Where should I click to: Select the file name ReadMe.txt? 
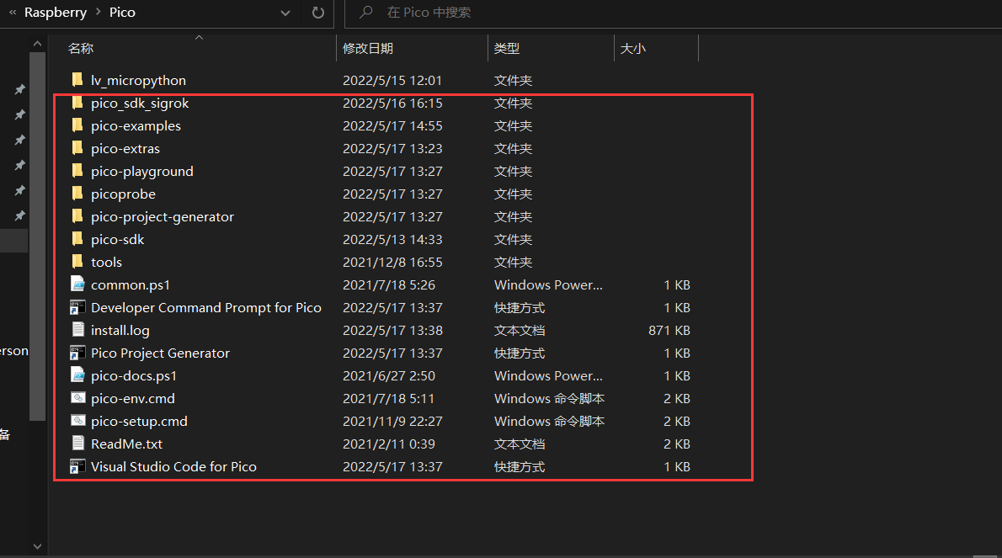(126, 444)
